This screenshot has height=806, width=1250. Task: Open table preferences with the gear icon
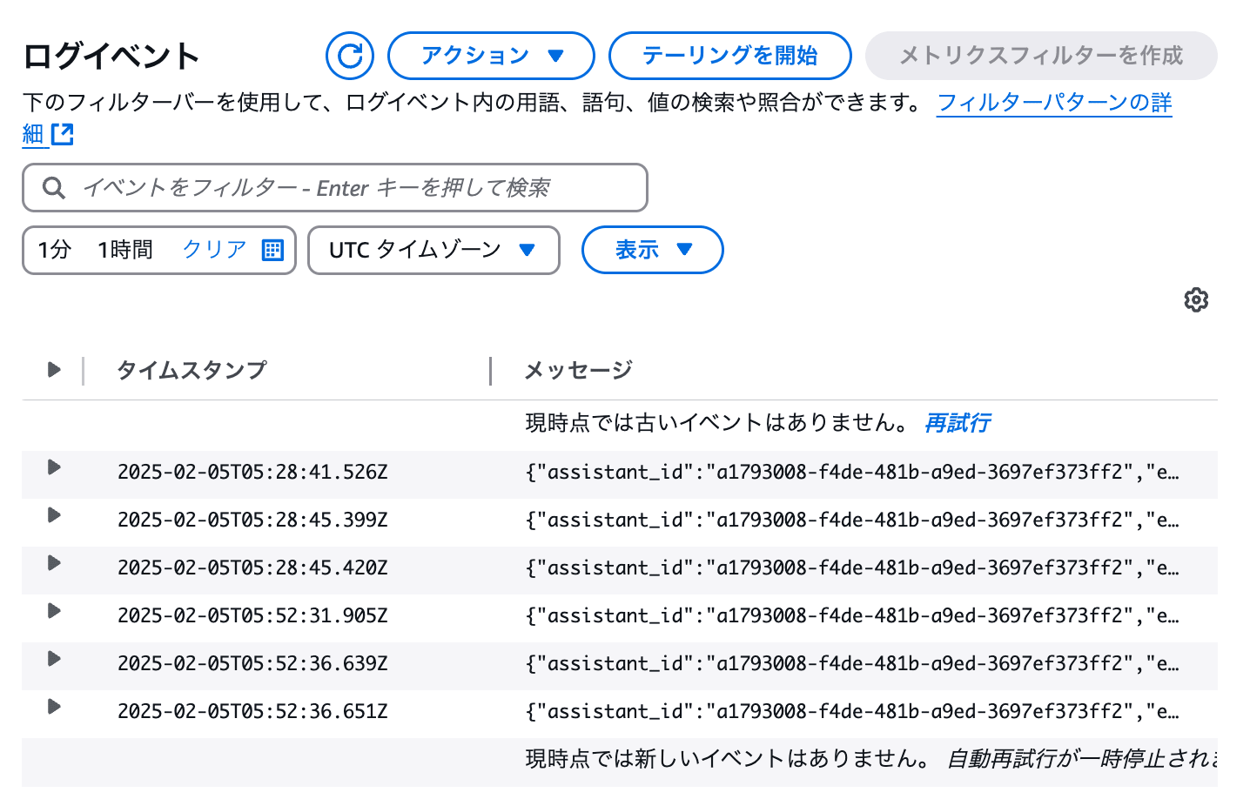tap(1196, 299)
